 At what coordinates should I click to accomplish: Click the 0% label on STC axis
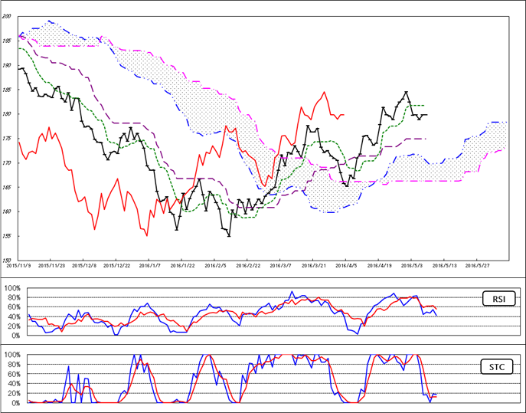click(x=14, y=403)
